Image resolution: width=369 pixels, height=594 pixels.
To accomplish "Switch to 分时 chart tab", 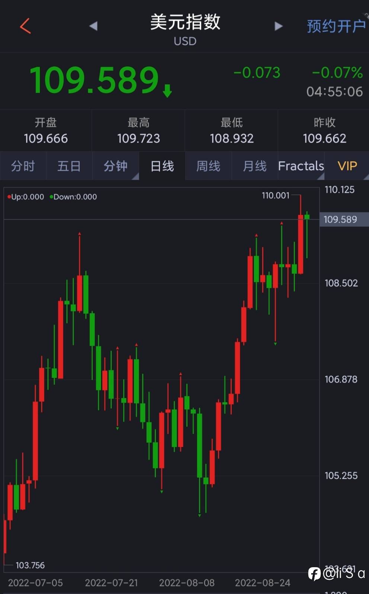I will coord(23,166).
